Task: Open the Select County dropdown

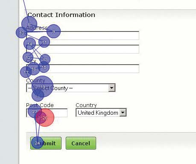Action: coord(71,88)
